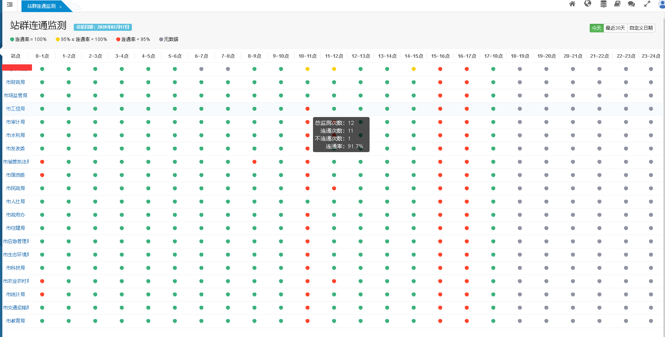
Task: Switch to 最近30天 date range
Action: [x=615, y=28]
